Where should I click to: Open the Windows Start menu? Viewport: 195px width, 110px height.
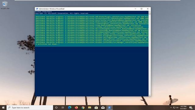[x=3, y=108]
